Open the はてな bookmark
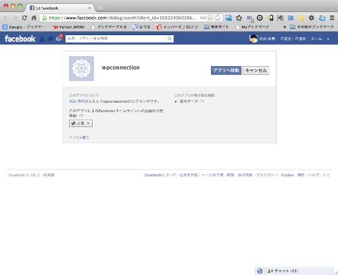 click(x=141, y=27)
